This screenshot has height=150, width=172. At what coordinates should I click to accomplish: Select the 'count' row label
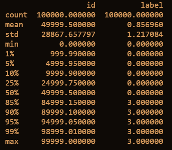coord(16,15)
